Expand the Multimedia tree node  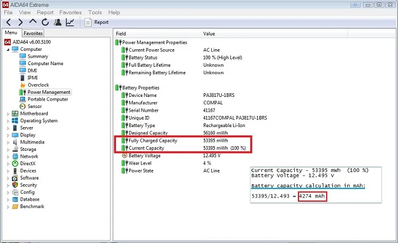pos(8,142)
